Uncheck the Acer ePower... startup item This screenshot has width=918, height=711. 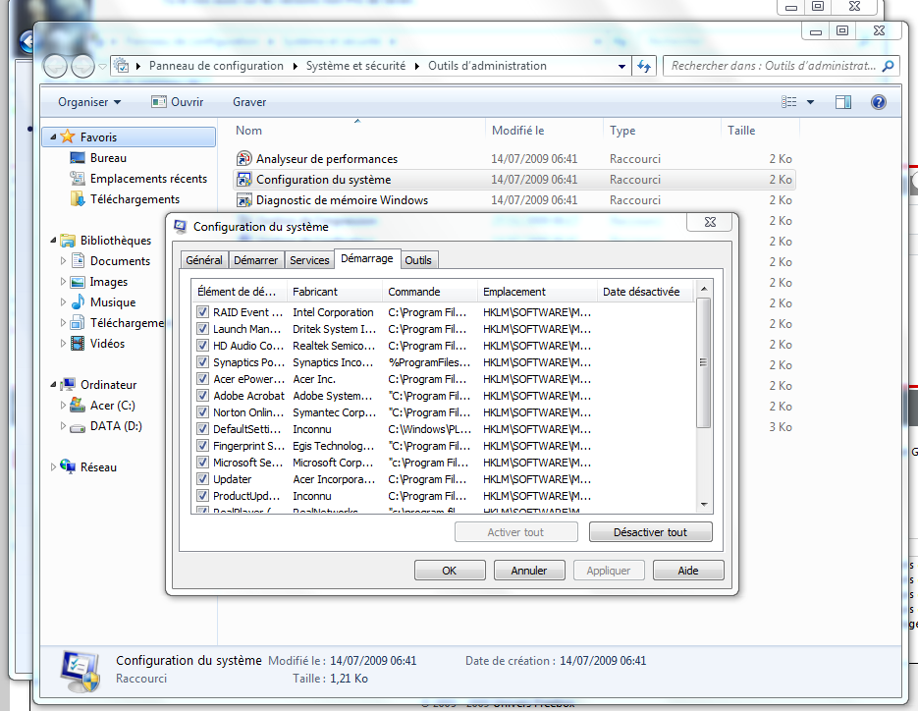pos(202,379)
